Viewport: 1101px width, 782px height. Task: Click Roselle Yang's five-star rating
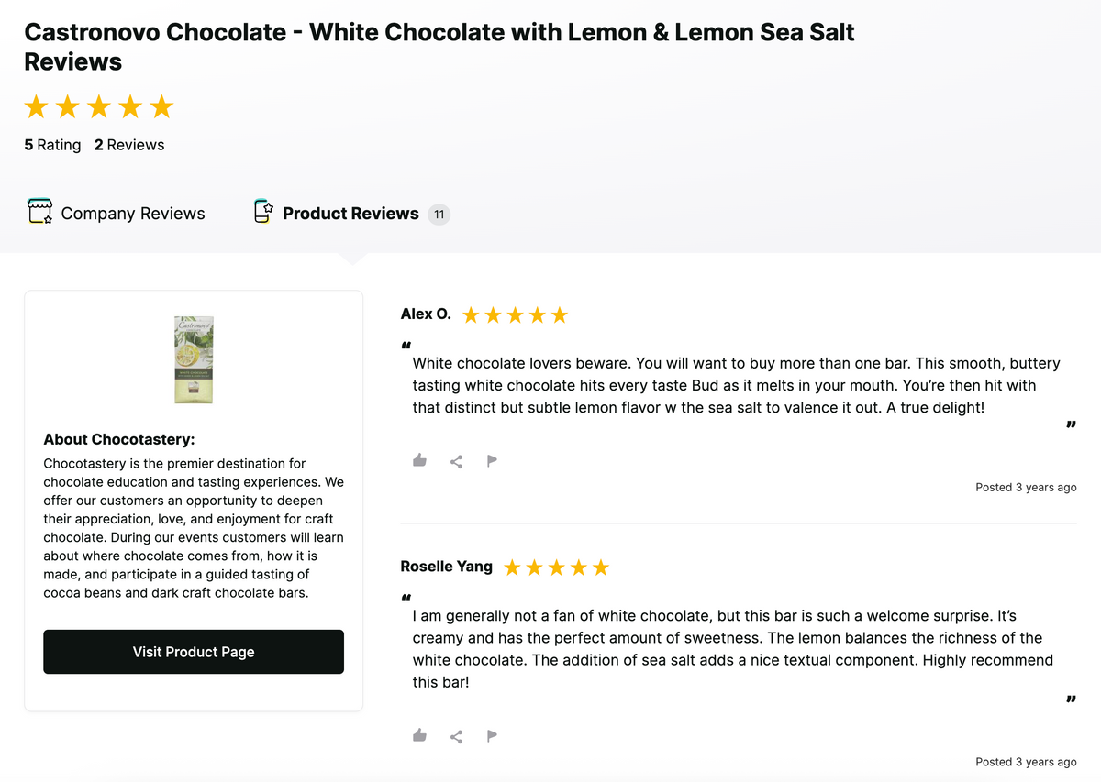(556, 567)
